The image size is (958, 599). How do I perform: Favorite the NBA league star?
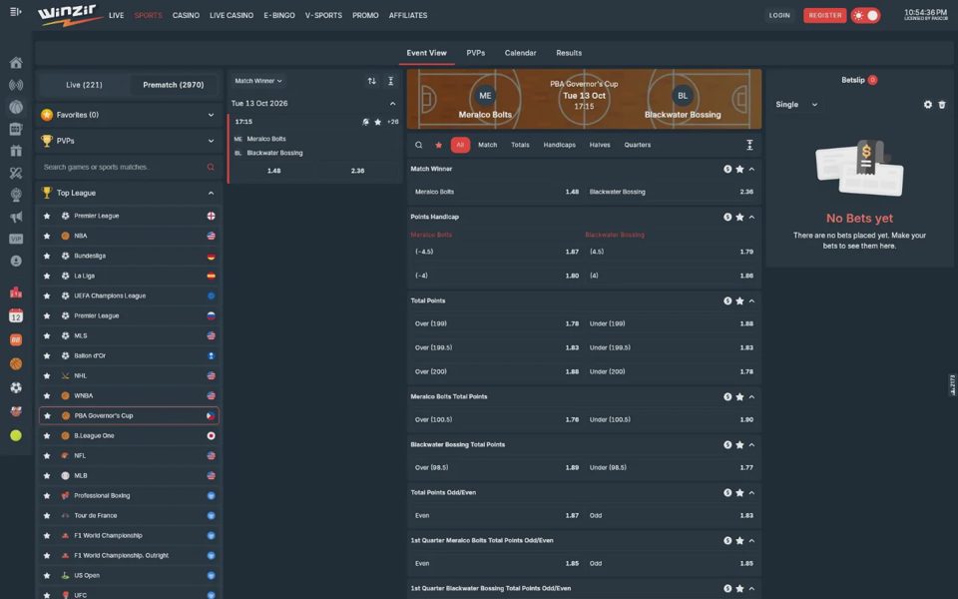[x=47, y=236]
